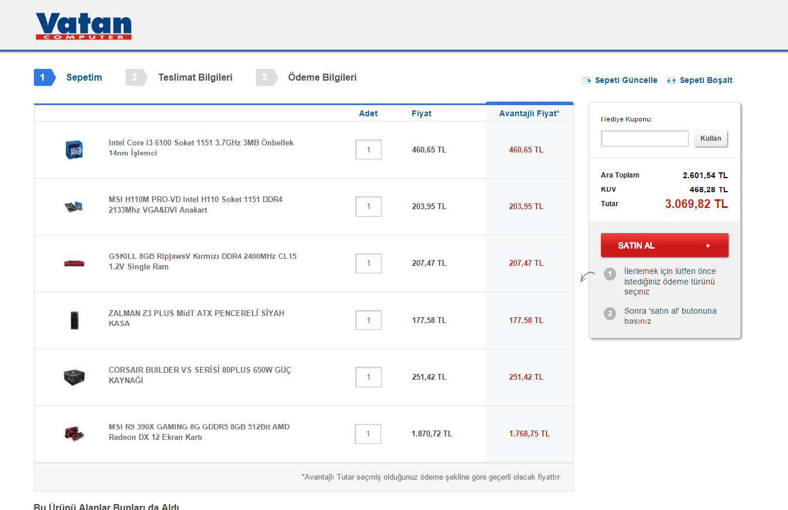The image size is (788, 510).
Task: Select the Sepetim step tab
Action: coord(84,77)
